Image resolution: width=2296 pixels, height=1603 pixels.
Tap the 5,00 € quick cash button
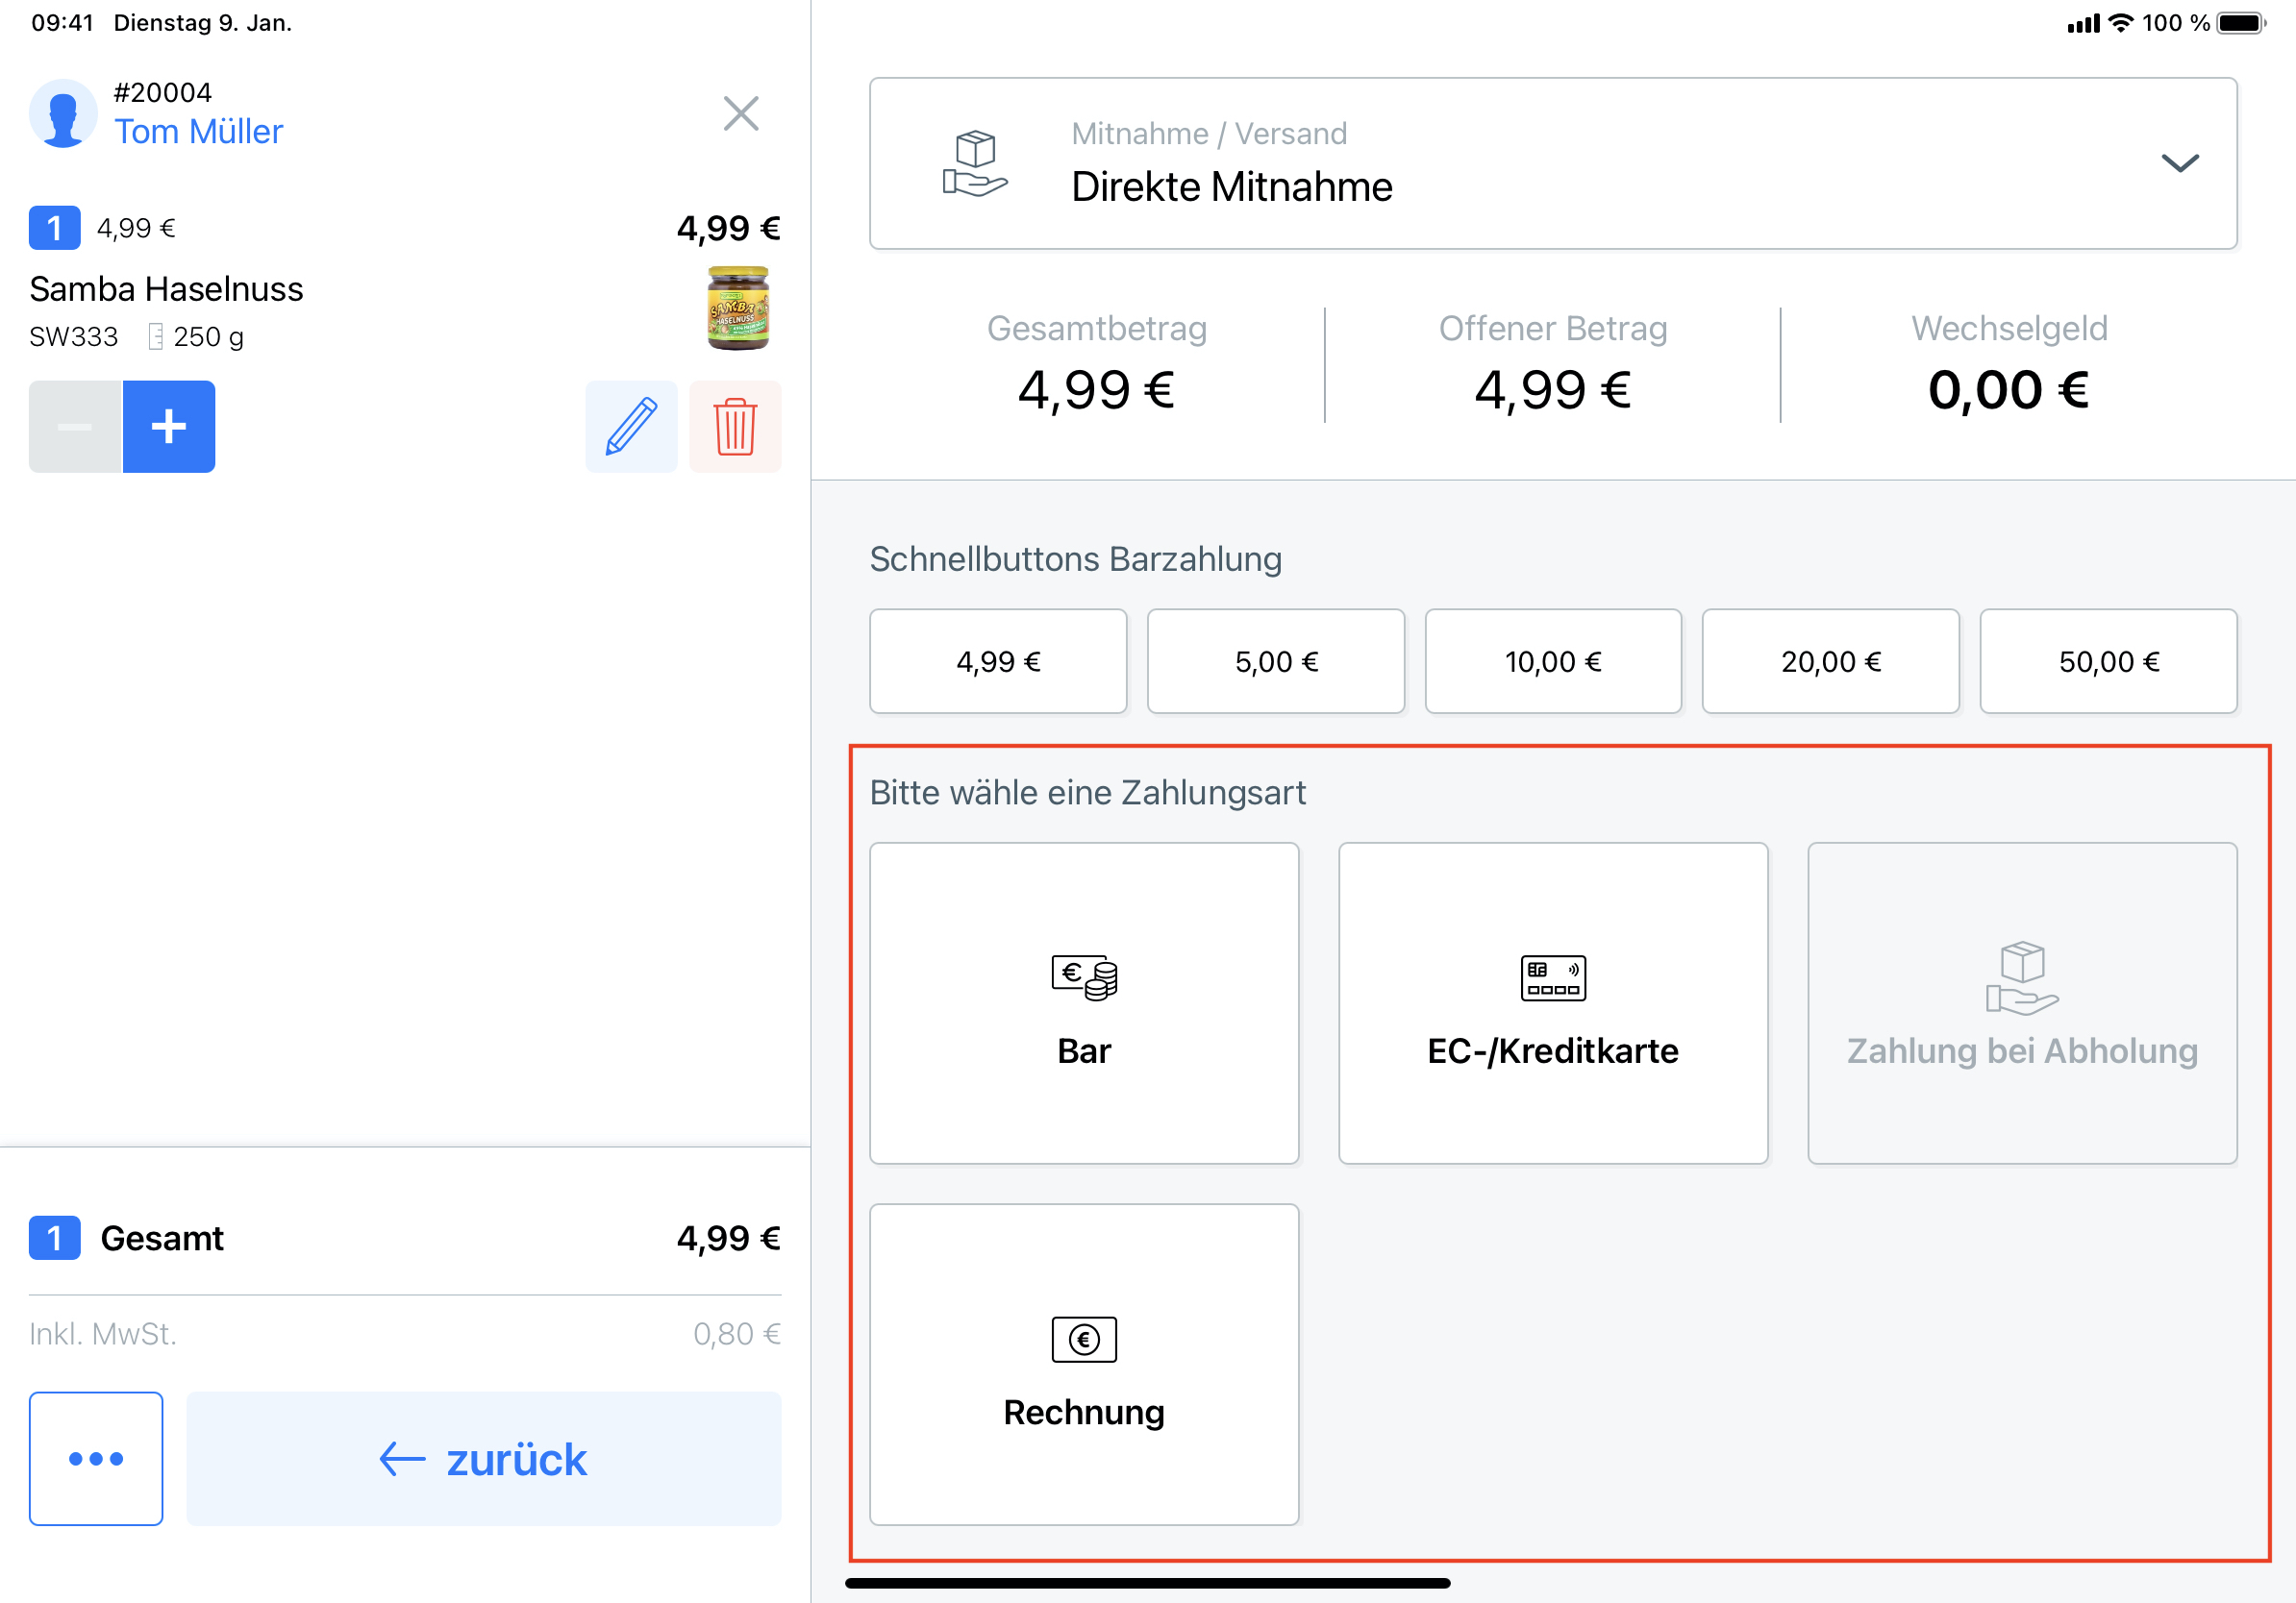(x=1276, y=661)
